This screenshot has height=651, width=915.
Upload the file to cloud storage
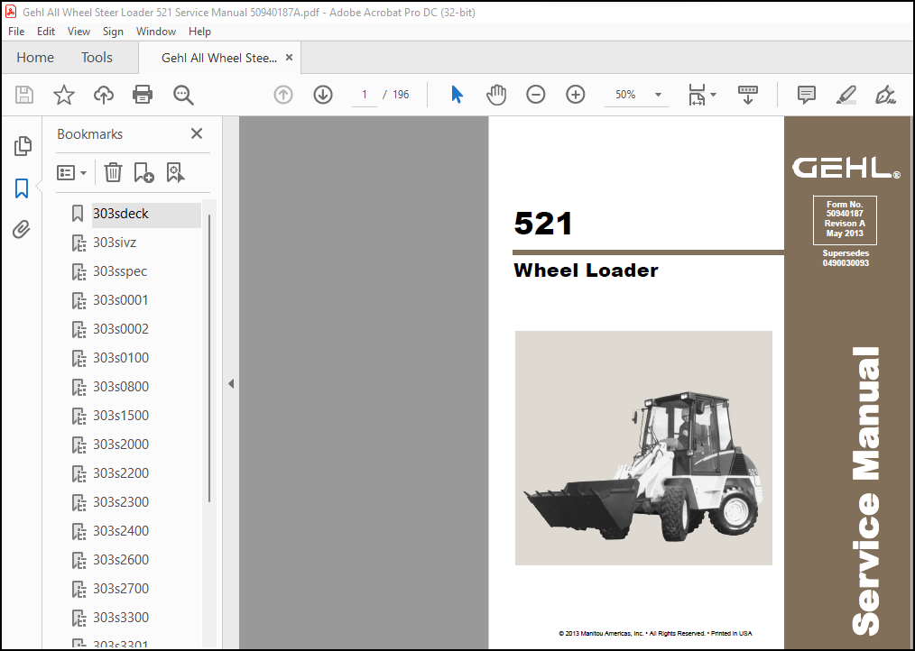pyautogui.click(x=103, y=95)
